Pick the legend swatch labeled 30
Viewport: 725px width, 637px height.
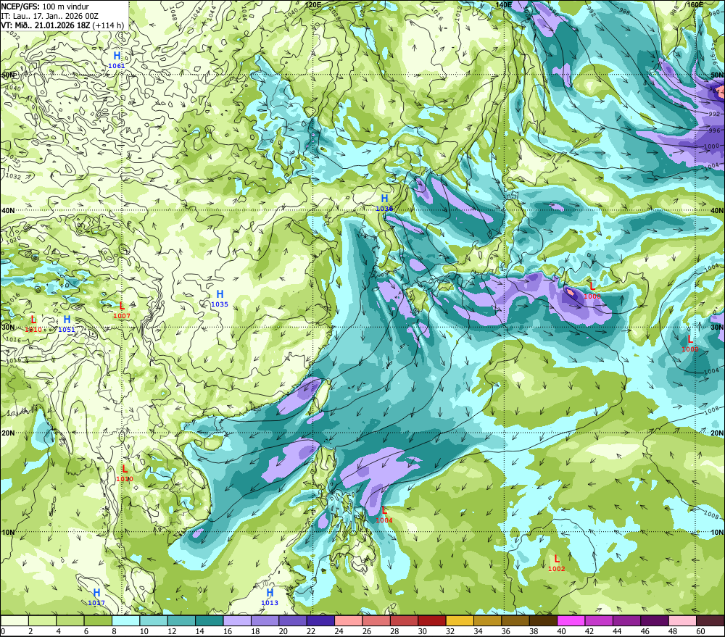coord(432,621)
